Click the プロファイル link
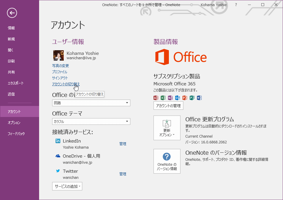Viewport: 283px width, 200px height. [x=60, y=72]
